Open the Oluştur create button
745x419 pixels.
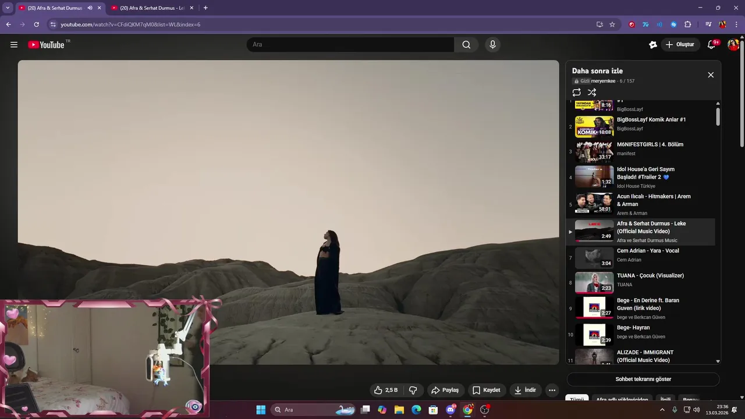(x=680, y=45)
